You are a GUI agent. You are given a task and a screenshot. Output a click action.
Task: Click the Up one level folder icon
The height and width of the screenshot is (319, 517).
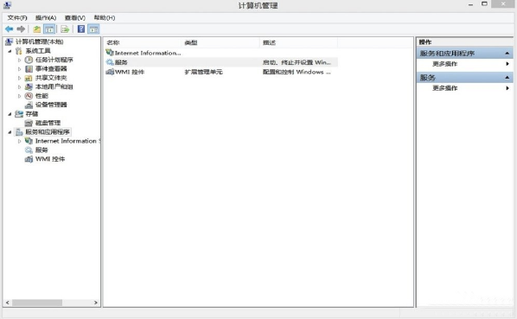tap(37, 29)
